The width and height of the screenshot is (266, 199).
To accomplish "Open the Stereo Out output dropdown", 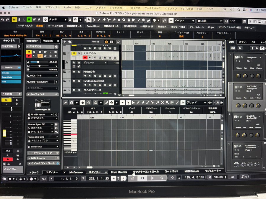I will point(43,147).
